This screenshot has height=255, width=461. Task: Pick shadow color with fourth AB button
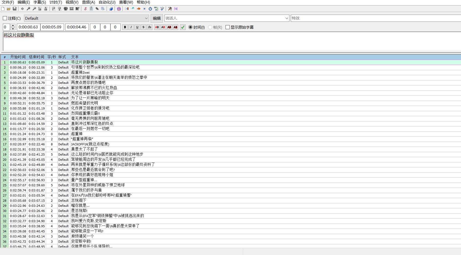[x=175, y=27]
